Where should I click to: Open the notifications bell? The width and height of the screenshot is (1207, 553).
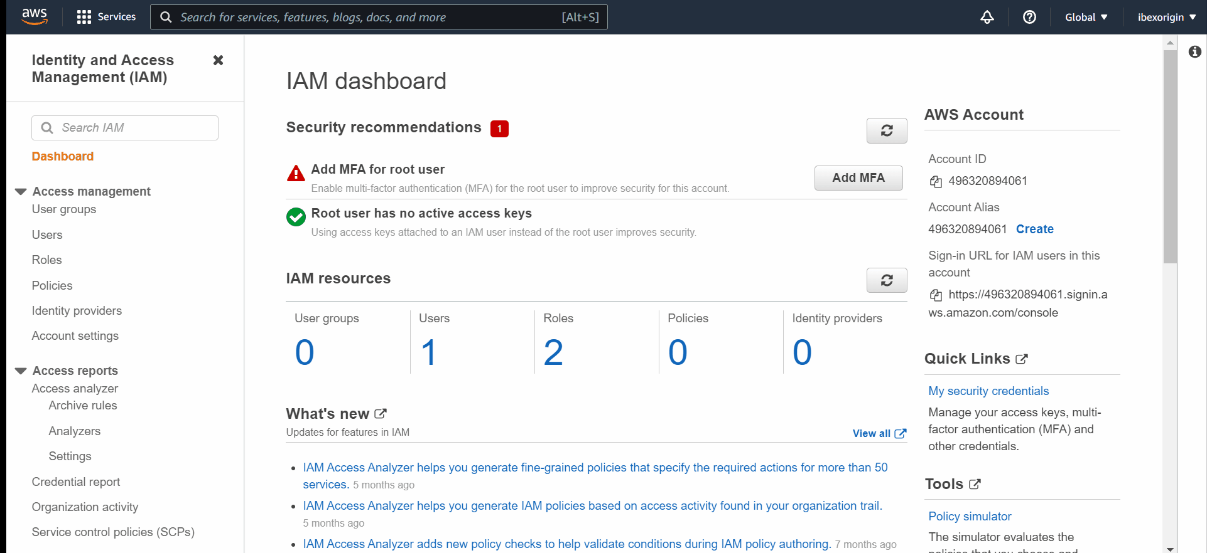pos(987,17)
